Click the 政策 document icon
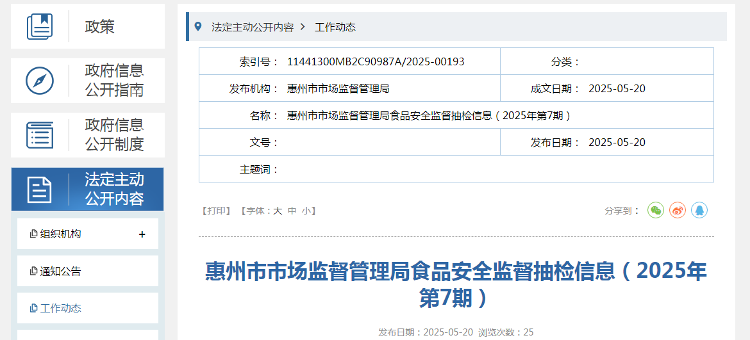The width and height of the screenshot is (750, 340). point(40,26)
